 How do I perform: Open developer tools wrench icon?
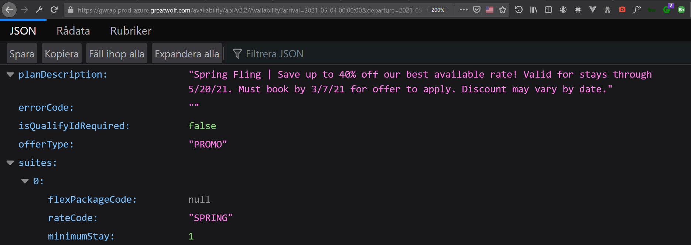point(39,10)
